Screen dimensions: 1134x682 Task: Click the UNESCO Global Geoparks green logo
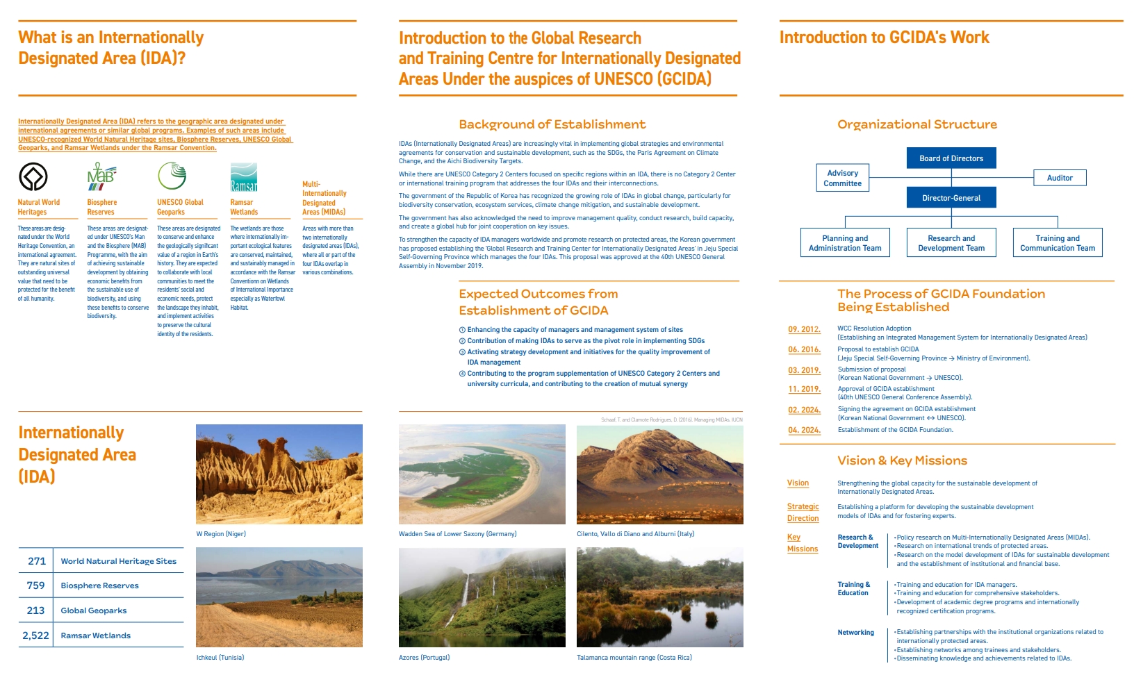click(172, 176)
